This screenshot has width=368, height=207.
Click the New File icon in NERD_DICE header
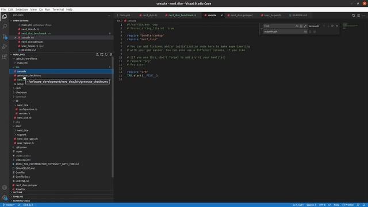pos(97,55)
